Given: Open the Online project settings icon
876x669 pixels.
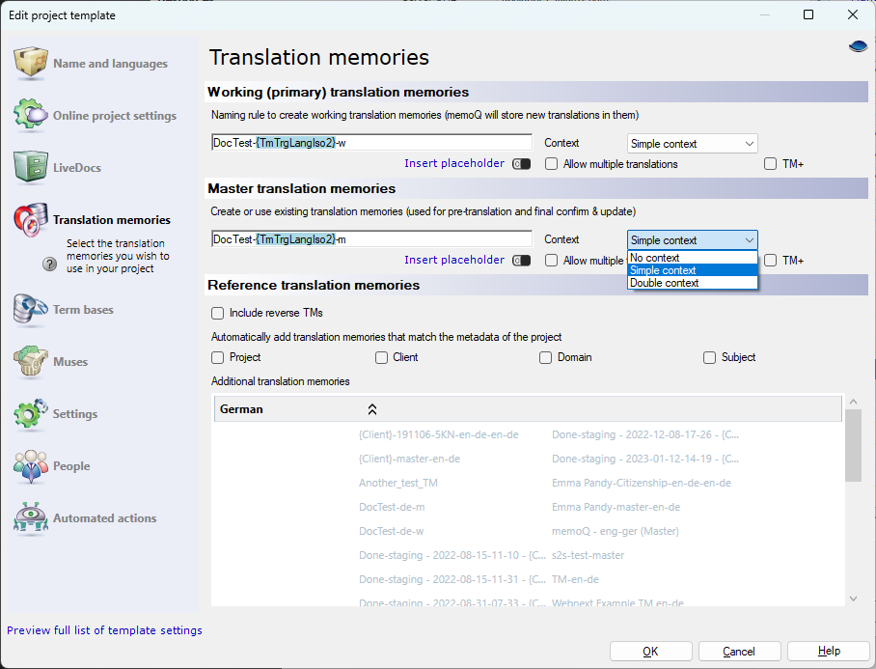Looking at the screenshot, I should point(31,116).
